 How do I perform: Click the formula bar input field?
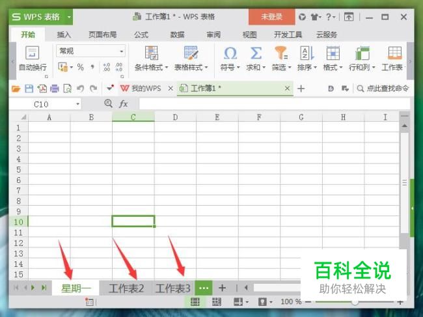275,104
